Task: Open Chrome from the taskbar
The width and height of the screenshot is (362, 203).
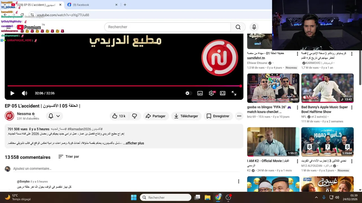Action: click(x=218, y=197)
